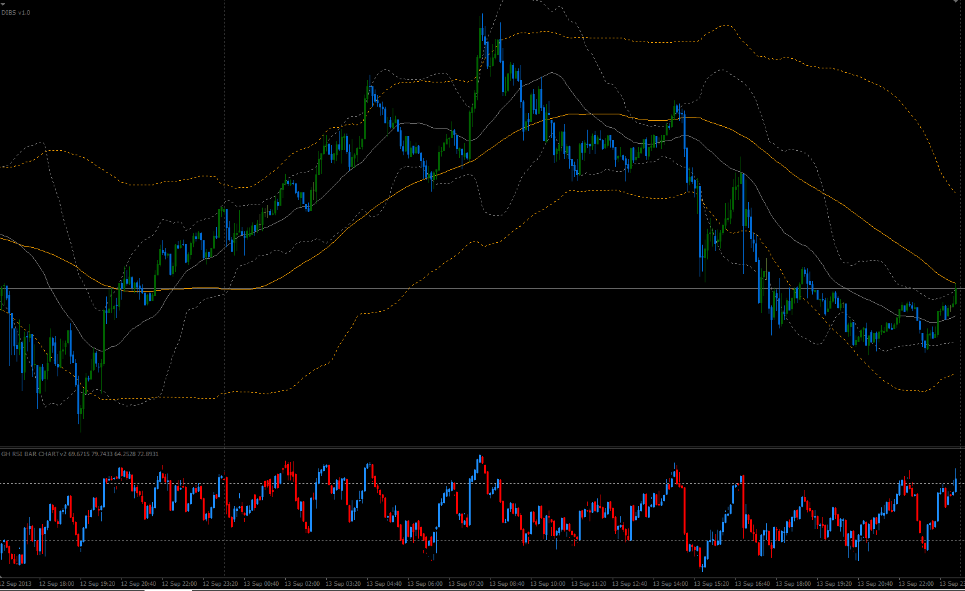Image resolution: width=965 pixels, height=591 pixels.
Task: Click the 13 Sep 14:00 time axis label
Action: coord(670,584)
